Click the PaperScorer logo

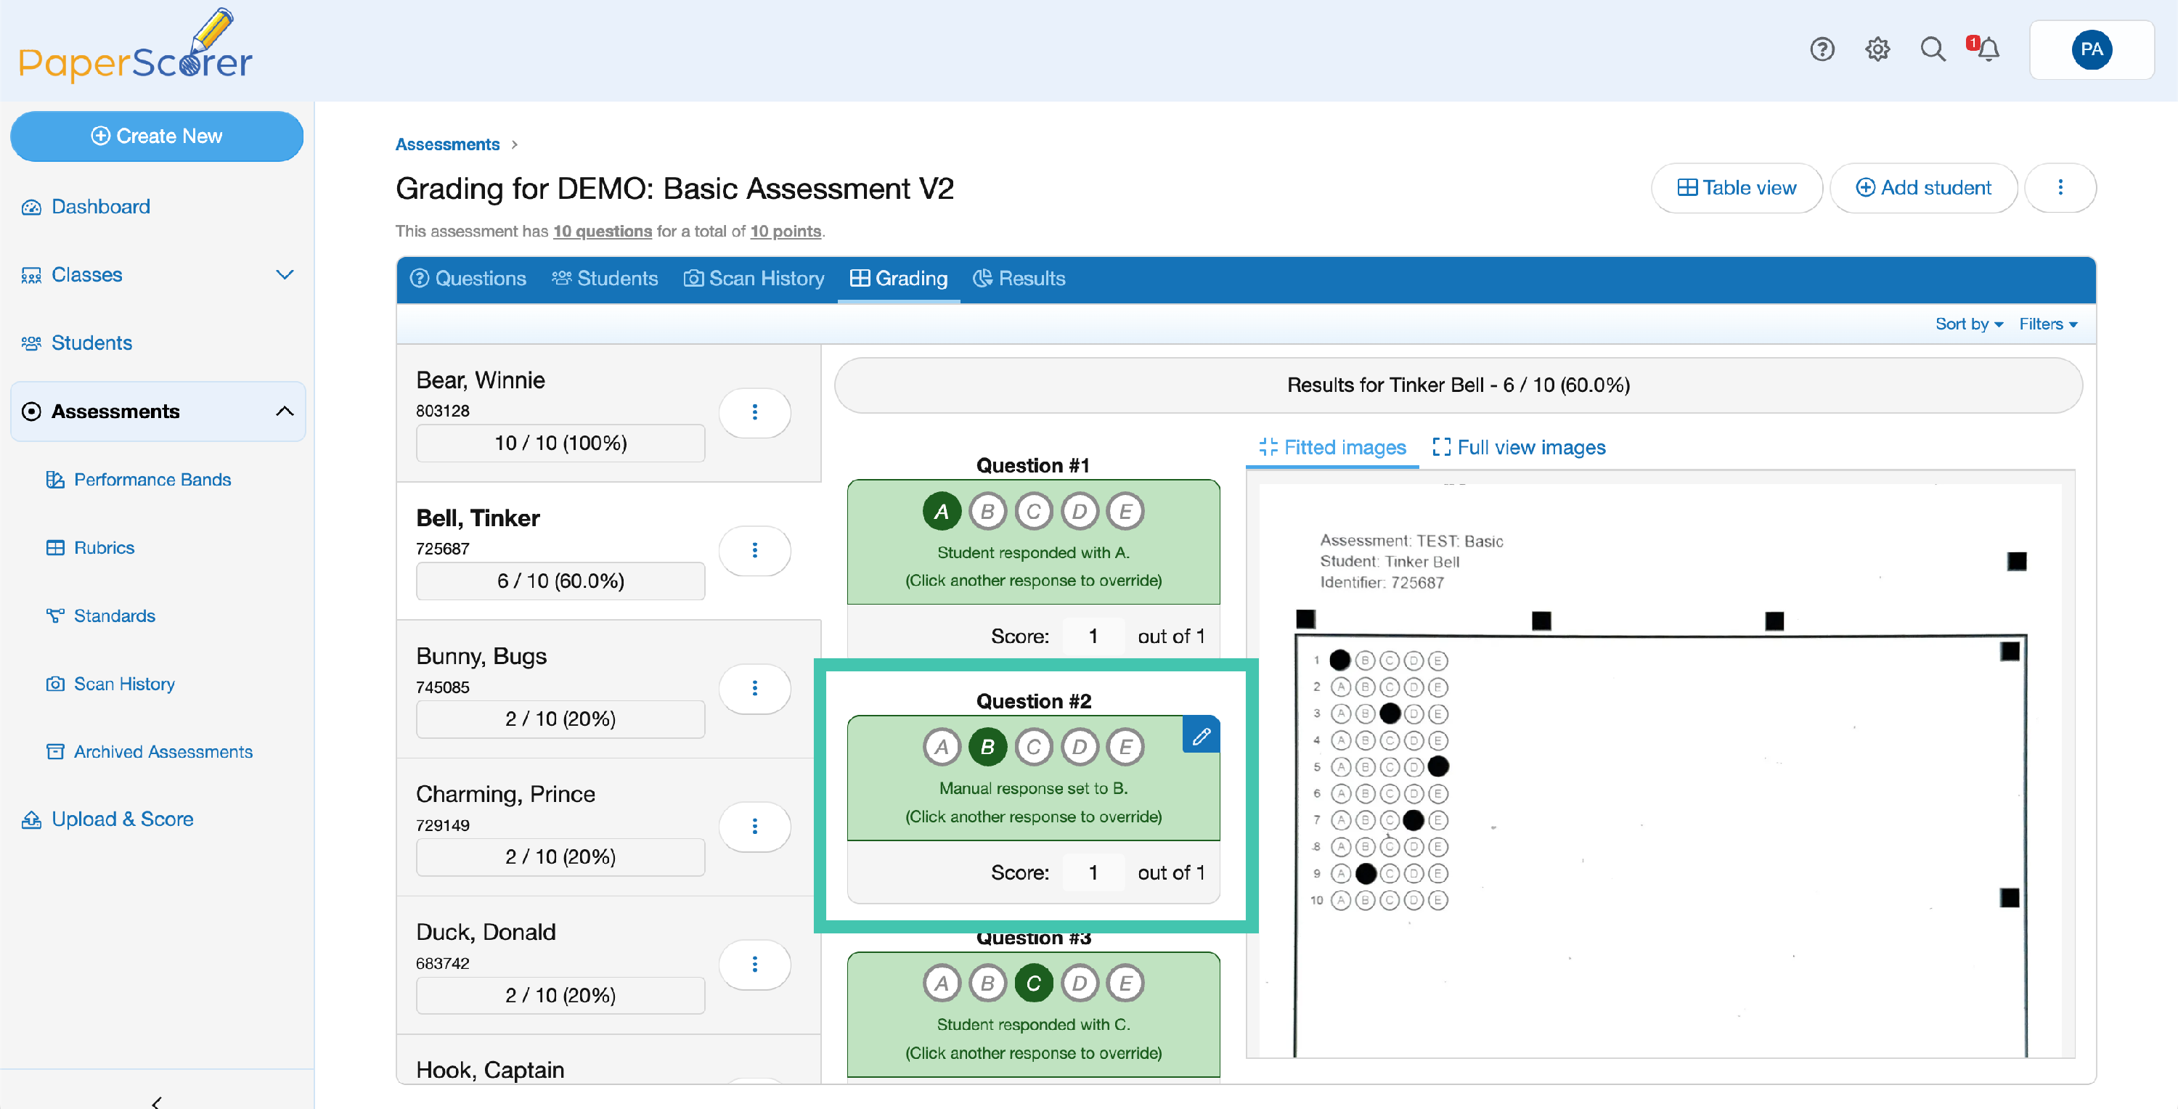point(135,46)
